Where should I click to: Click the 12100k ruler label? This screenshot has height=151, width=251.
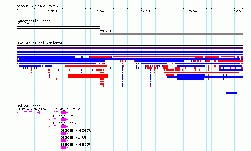146,11
